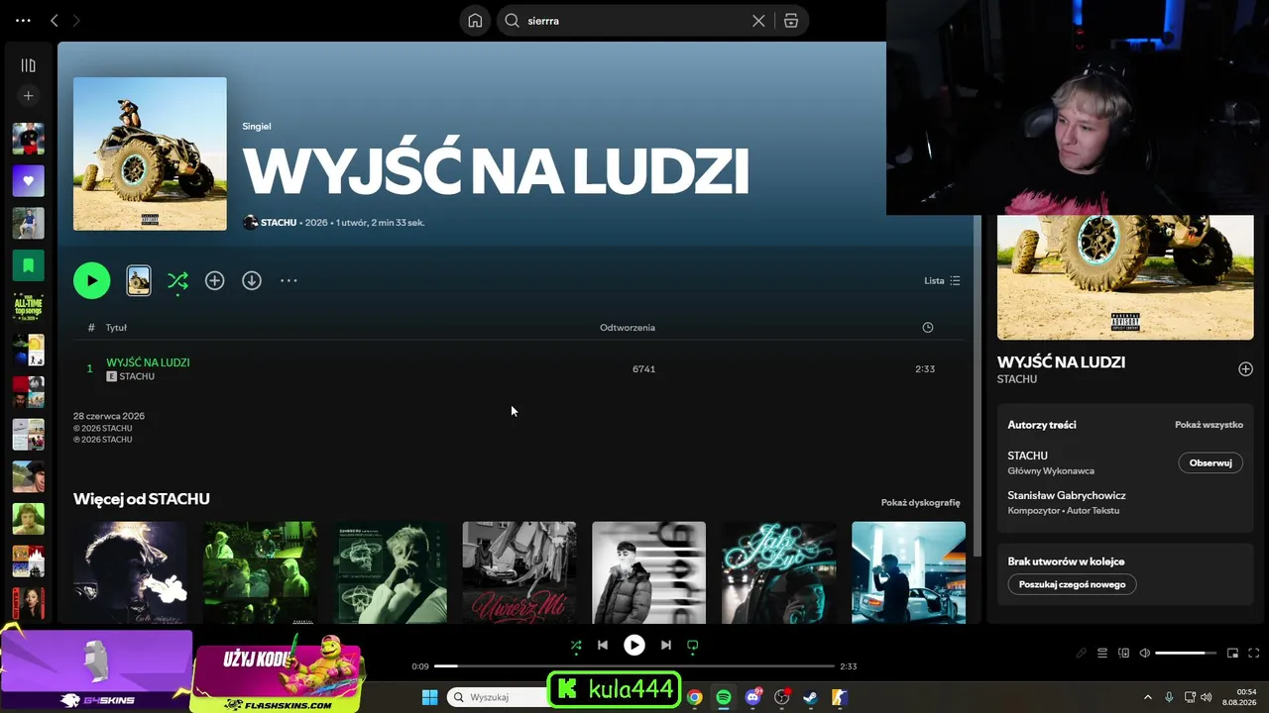Open the green bookmark Your Episodes item
This screenshot has width=1269, height=713.
click(29, 265)
